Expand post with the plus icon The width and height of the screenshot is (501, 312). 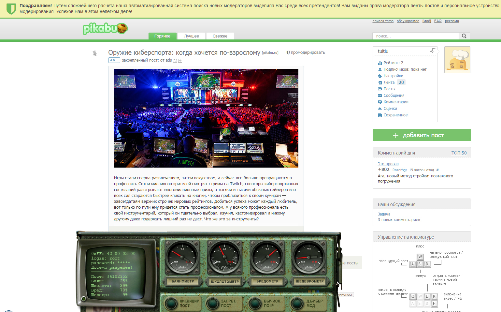point(180,61)
